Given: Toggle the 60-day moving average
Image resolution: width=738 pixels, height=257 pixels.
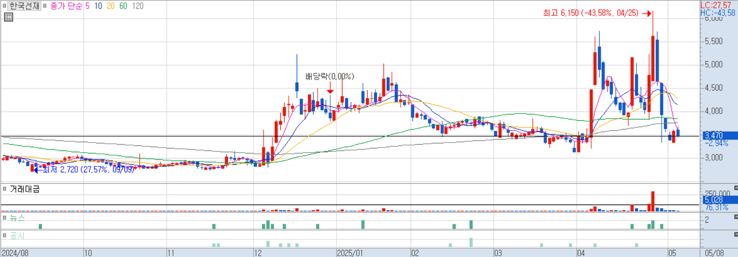Looking at the screenshot, I should pyautogui.click(x=123, y=6).
